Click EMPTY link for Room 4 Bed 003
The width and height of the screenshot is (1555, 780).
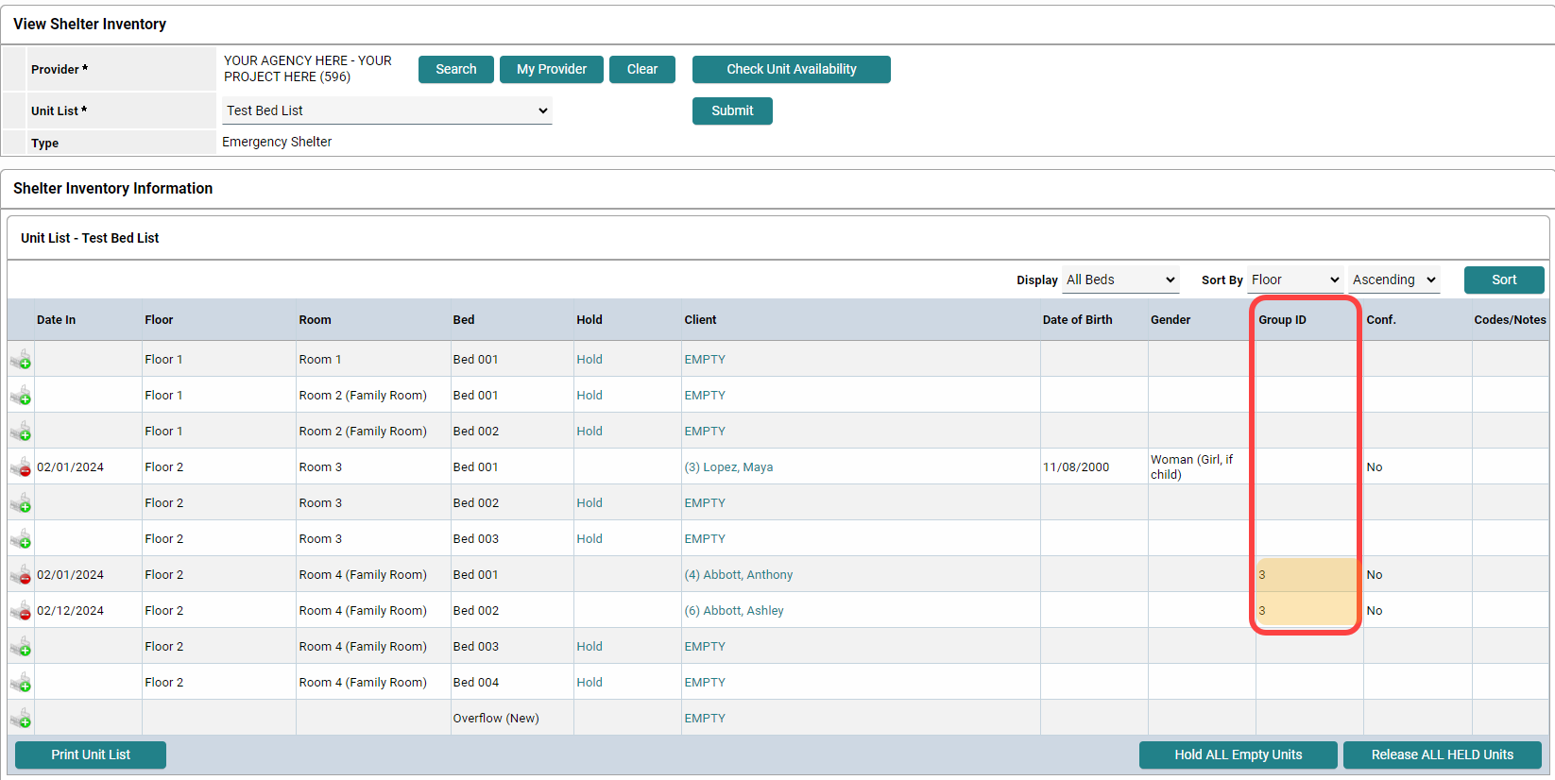coord(705,647)
